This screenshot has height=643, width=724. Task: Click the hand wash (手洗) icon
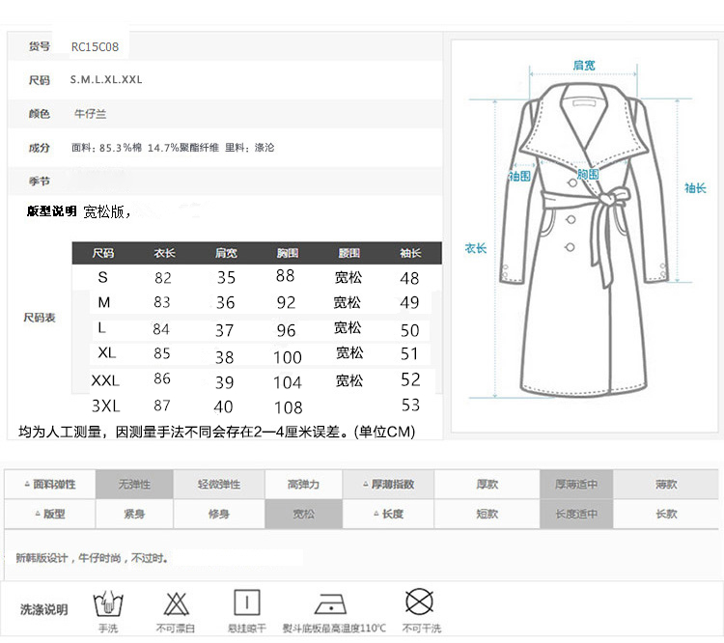tap(107, 604)
